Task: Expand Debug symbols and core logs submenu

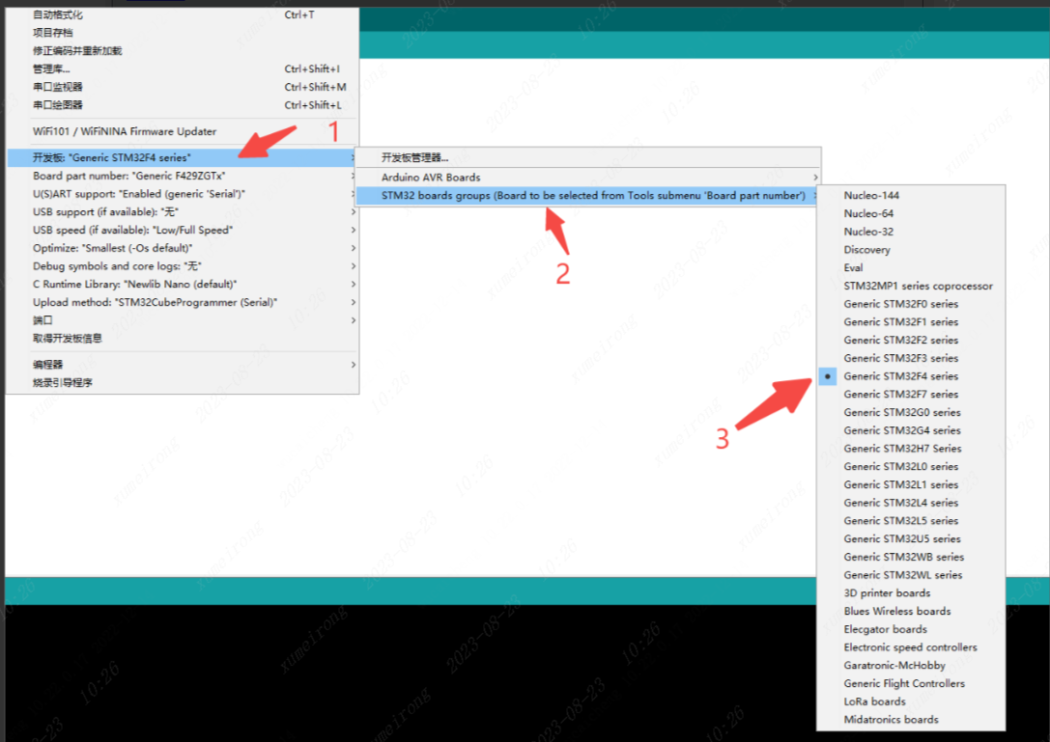Action: click(x=183, y=265)
